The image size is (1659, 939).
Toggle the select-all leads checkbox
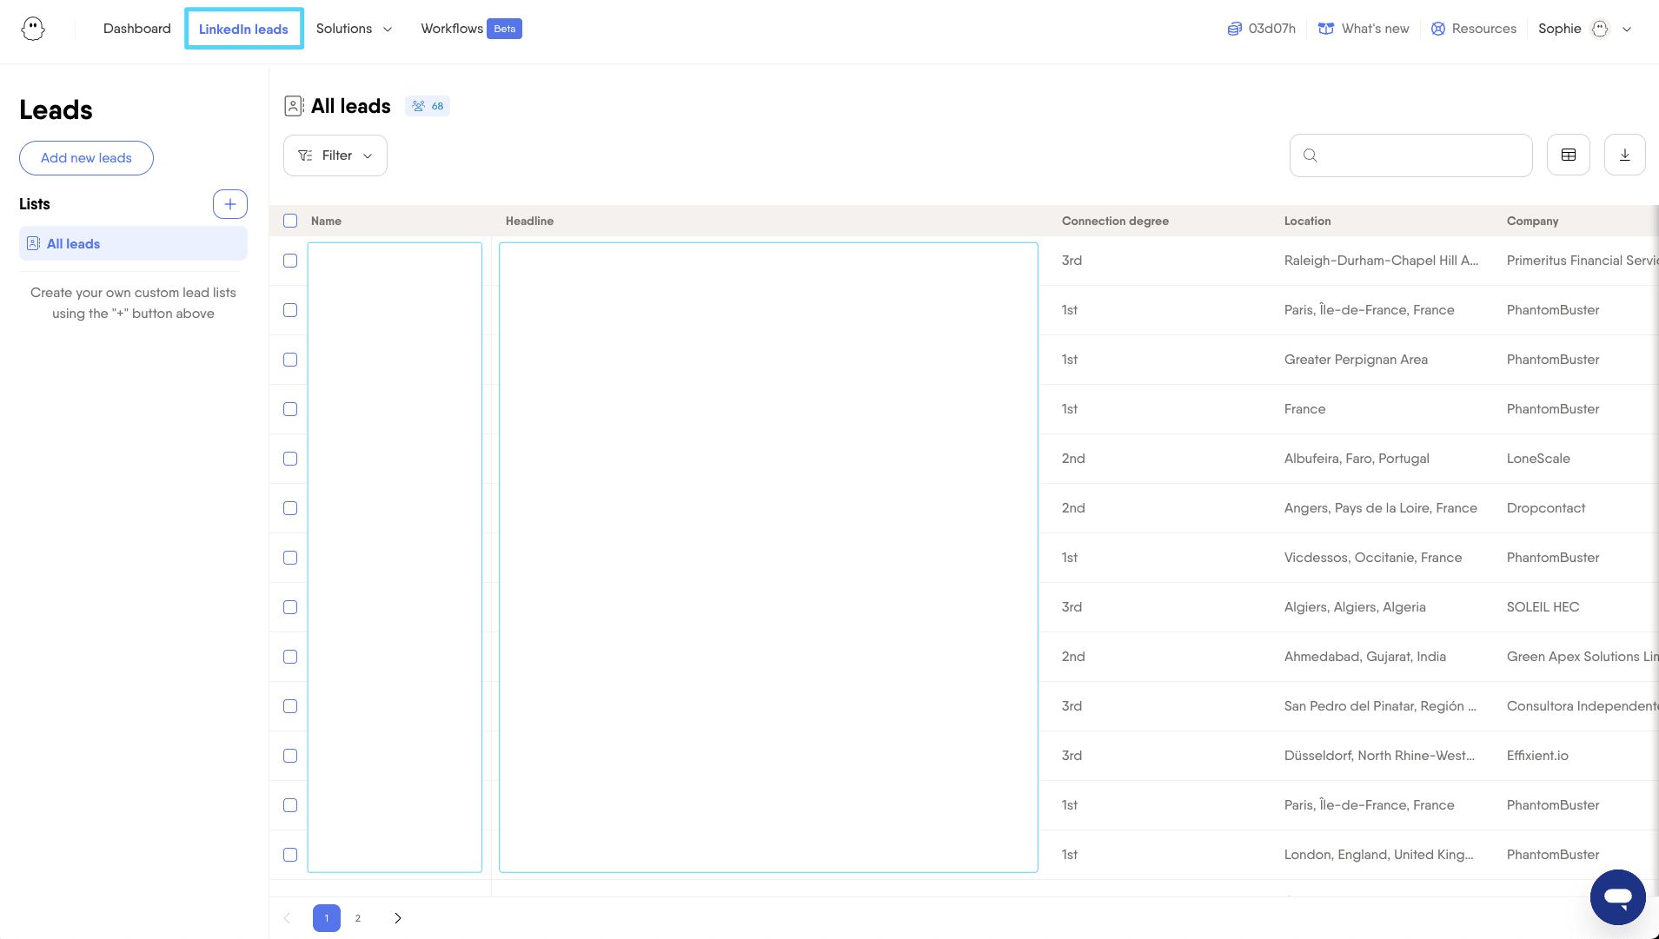click(x=290, y=221)
